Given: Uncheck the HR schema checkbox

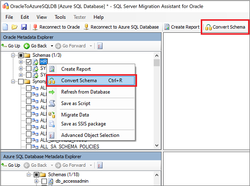Looking at the screenshot, I should 28,62.
